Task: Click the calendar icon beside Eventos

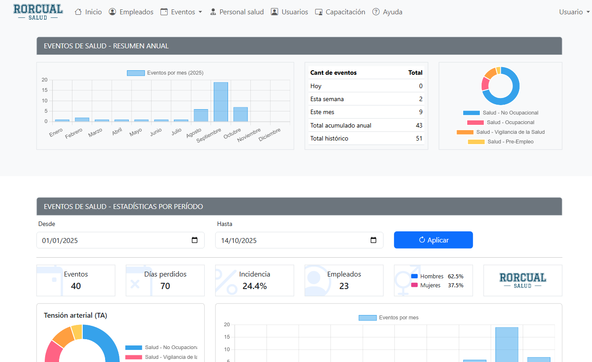Action: 164,12
